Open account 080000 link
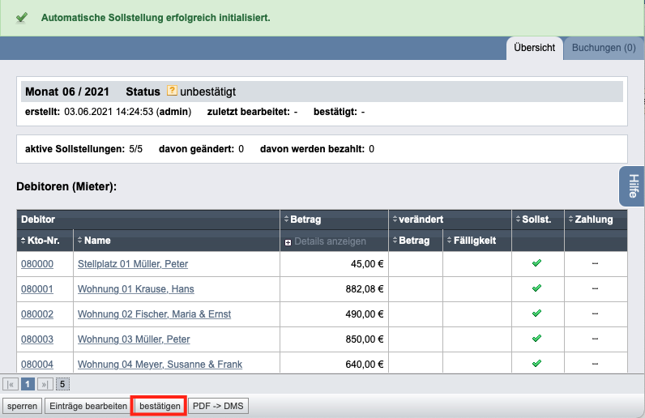The height and width of the screenshot is (418, 645). [x=37, y=264]
